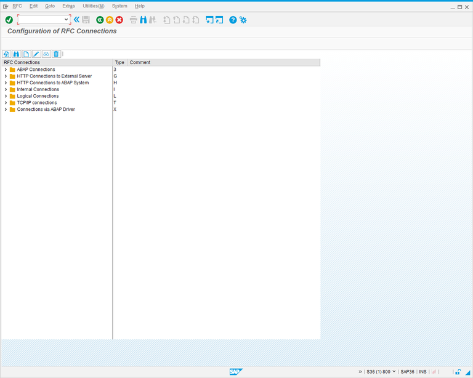
Task: Expand the Logical Connections node
Action: coord(6,96)
